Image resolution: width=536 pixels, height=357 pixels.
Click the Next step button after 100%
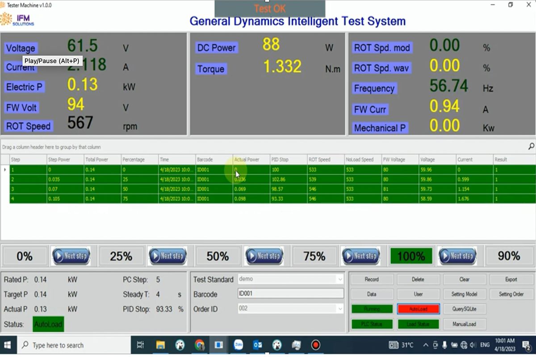pyautogui.click(x=457, y=256)
